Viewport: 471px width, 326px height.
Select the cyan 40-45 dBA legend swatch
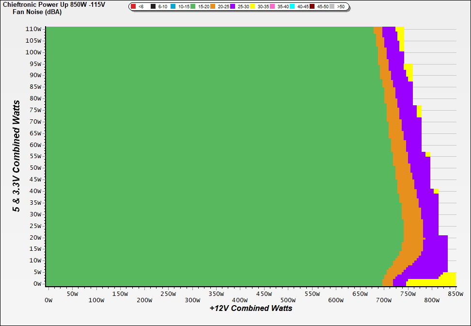pyautogui.click(x=292, y=7)
